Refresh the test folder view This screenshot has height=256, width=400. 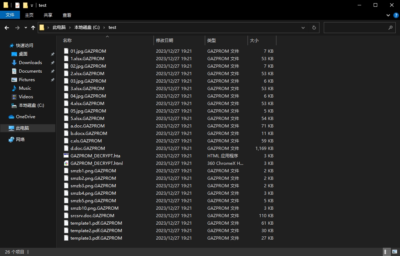click(314, 27)
